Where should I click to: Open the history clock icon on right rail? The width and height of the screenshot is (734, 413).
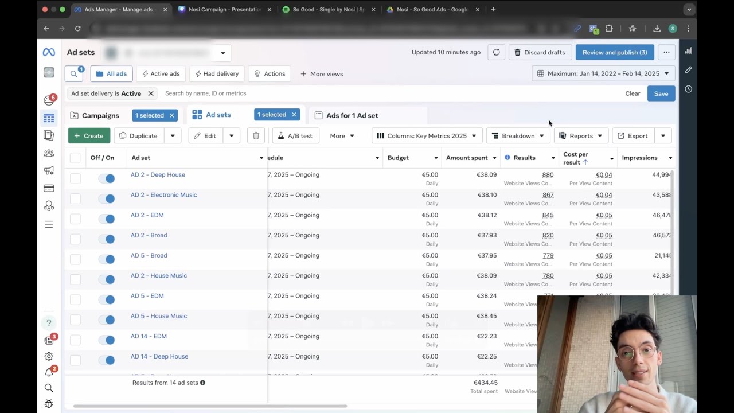point(688,89)
